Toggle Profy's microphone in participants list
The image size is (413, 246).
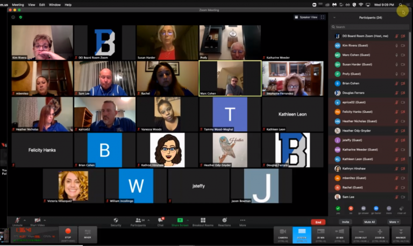pos(396,74)
